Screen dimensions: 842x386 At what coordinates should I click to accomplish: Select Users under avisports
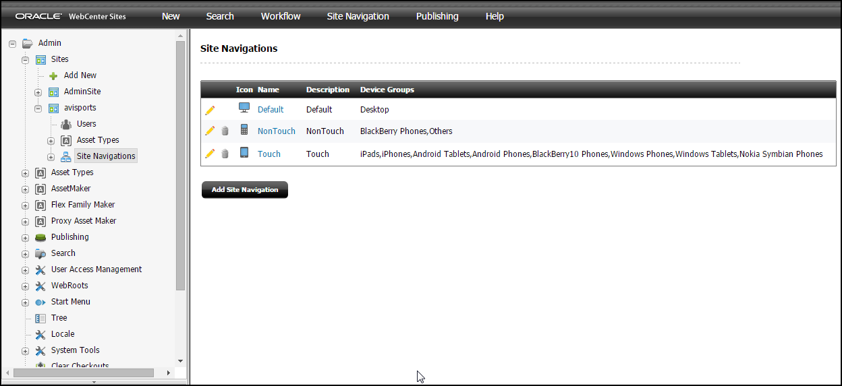pos(86,124)
